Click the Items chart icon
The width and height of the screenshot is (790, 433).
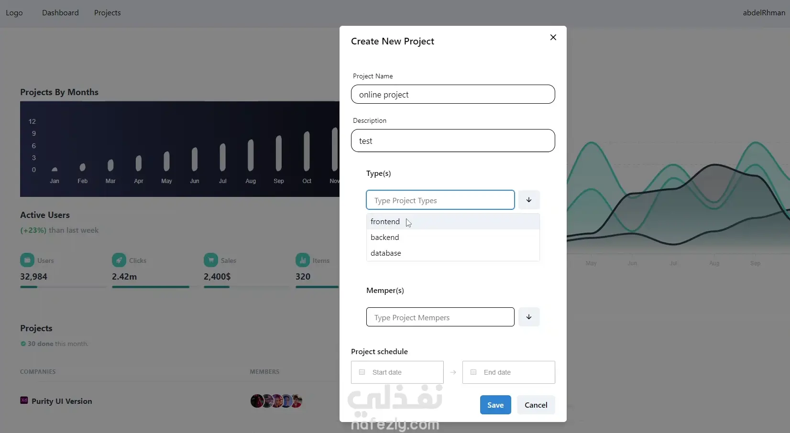pyautogui.click(x=303, y=260)
